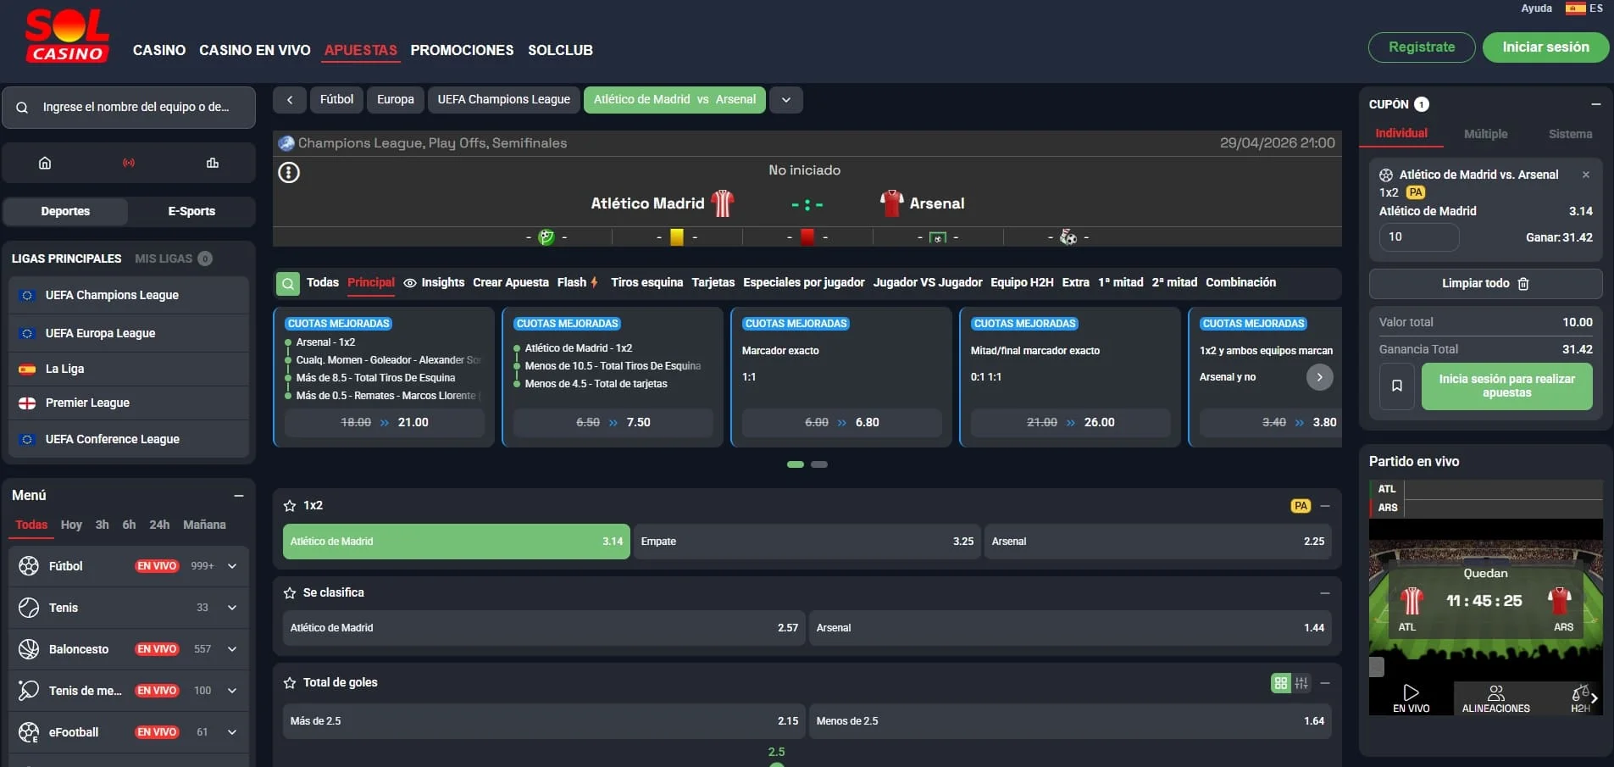Open the home icon in sidebar
Screen dimensions: 1614x767
pos(45,163)
